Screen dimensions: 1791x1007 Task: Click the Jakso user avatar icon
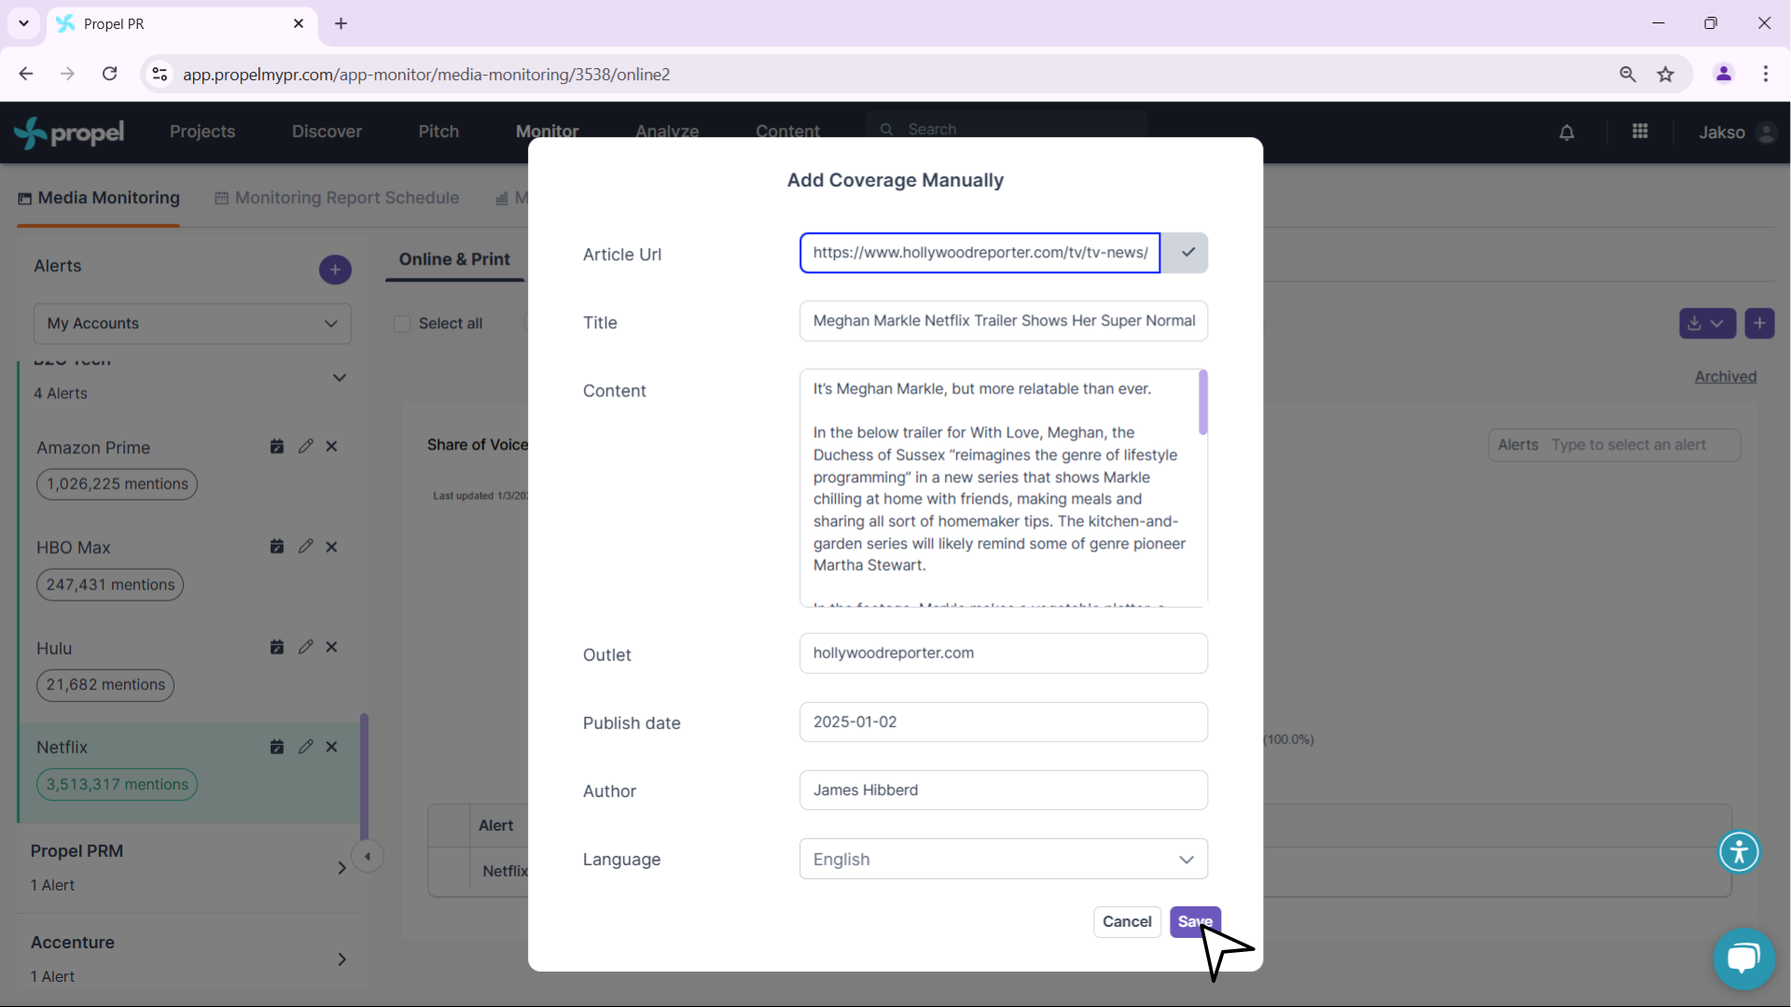click(1766, 132)
